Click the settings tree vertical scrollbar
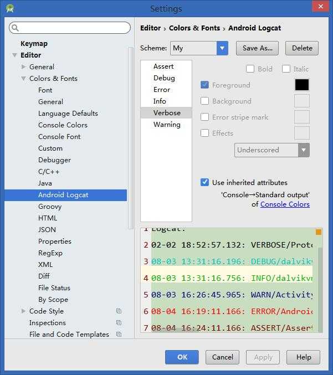This screenshot has height=375, width=333. [x=130, y=138]
